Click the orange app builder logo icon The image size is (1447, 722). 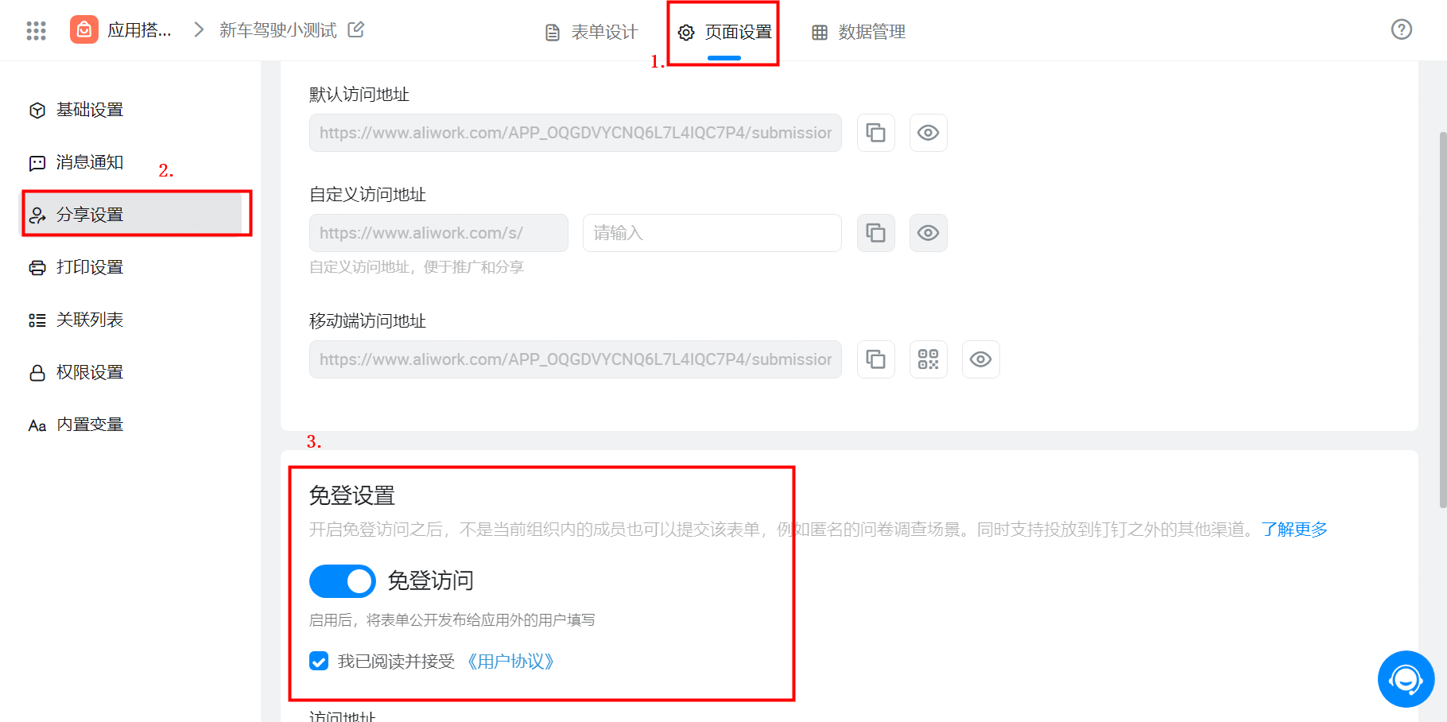click(84, 30)
